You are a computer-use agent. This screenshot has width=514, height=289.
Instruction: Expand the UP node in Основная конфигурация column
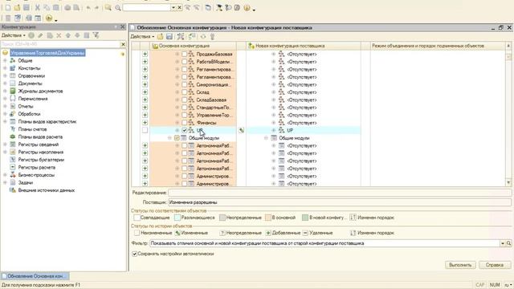pyautogui.click(x=177, y=130)
